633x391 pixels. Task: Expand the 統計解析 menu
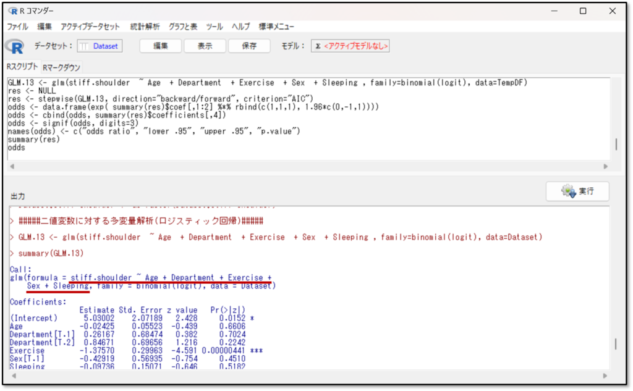pyautogui.click(x=145, y=27)
